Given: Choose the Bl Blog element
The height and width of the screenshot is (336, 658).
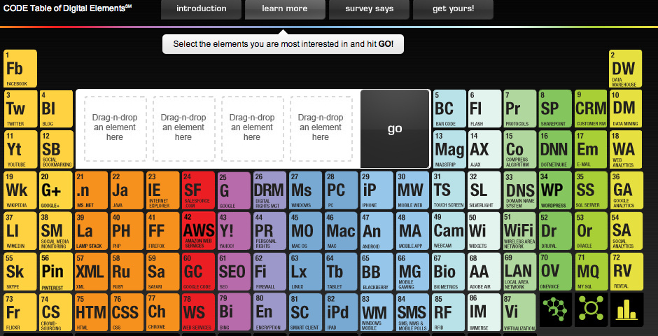Looking at the screenshot, I should pyautogui.click(x=56, y=108).
